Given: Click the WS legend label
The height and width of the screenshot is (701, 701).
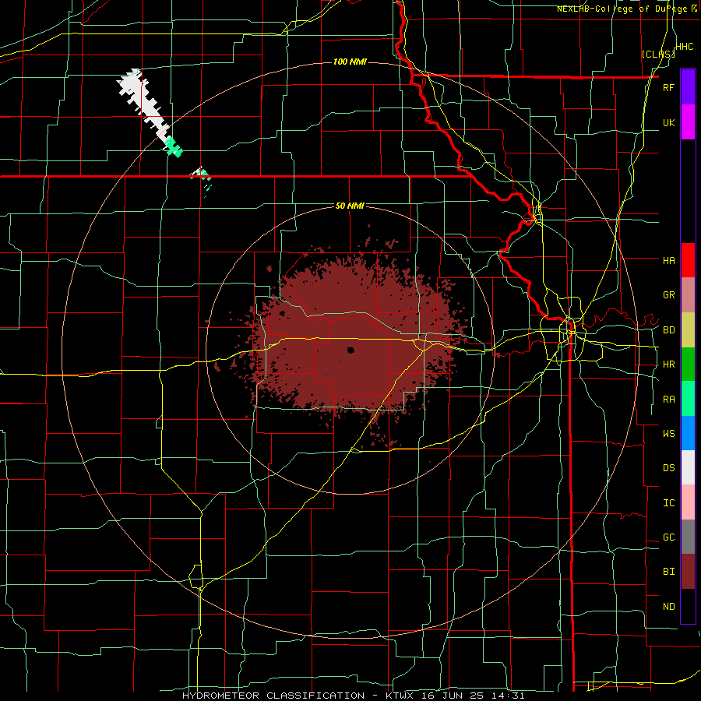Looking at the screenshot, I should click(x=668, y=433).
